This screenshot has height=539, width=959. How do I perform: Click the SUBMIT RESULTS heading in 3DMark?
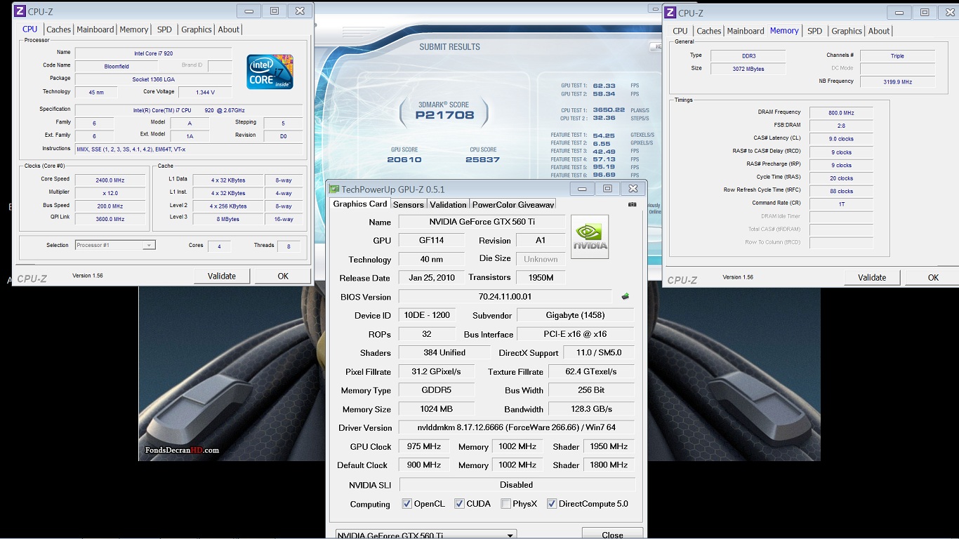click(x=450, y=47)
